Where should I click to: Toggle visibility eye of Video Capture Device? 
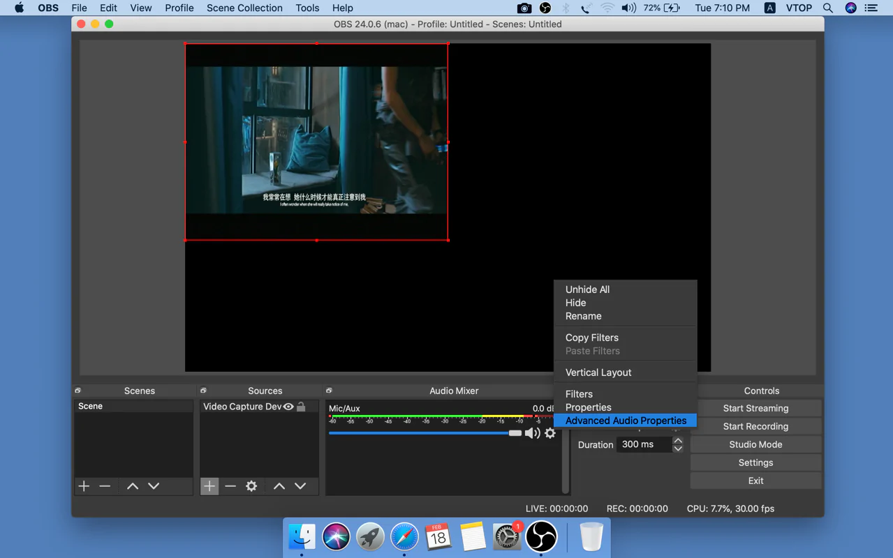[288, 407]
